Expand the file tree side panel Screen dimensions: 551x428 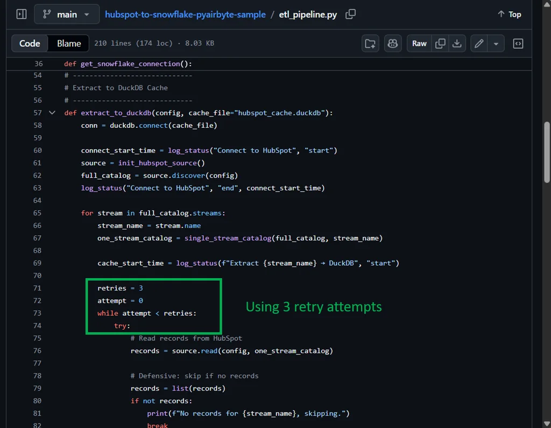tap(22, 14)
